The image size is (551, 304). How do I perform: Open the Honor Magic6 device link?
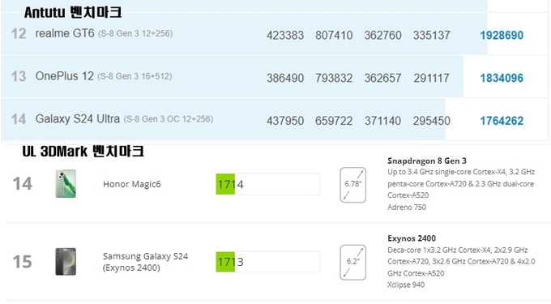pyautogui.click(x=132, y=184)
